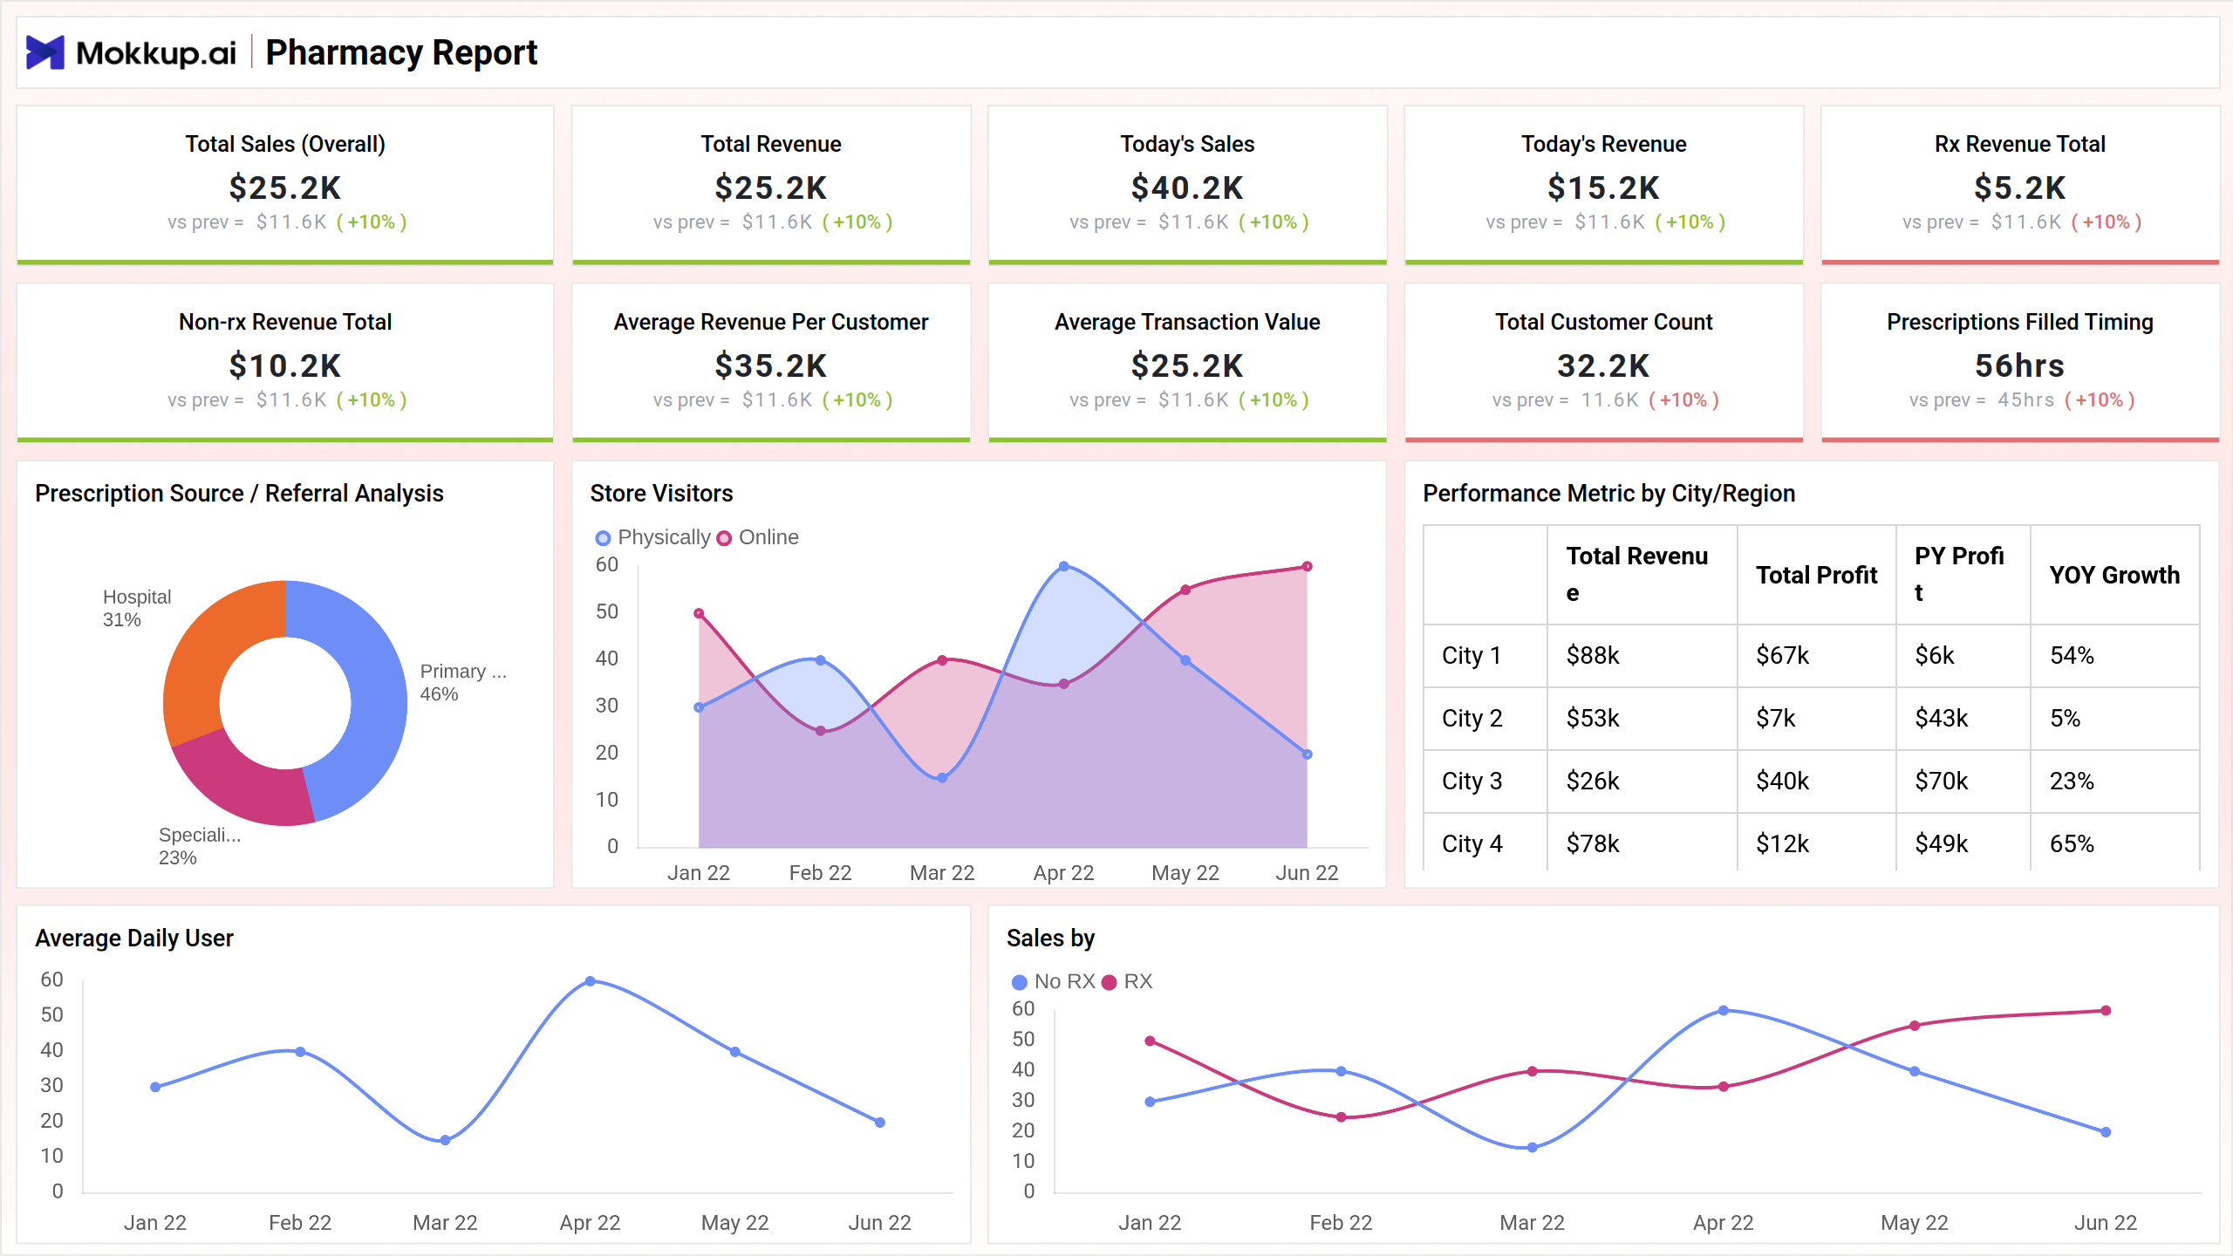Click the Sales by chart heading
Screen dimensions: 2233x1256
pyautogui.click(x=1050, y=939)
